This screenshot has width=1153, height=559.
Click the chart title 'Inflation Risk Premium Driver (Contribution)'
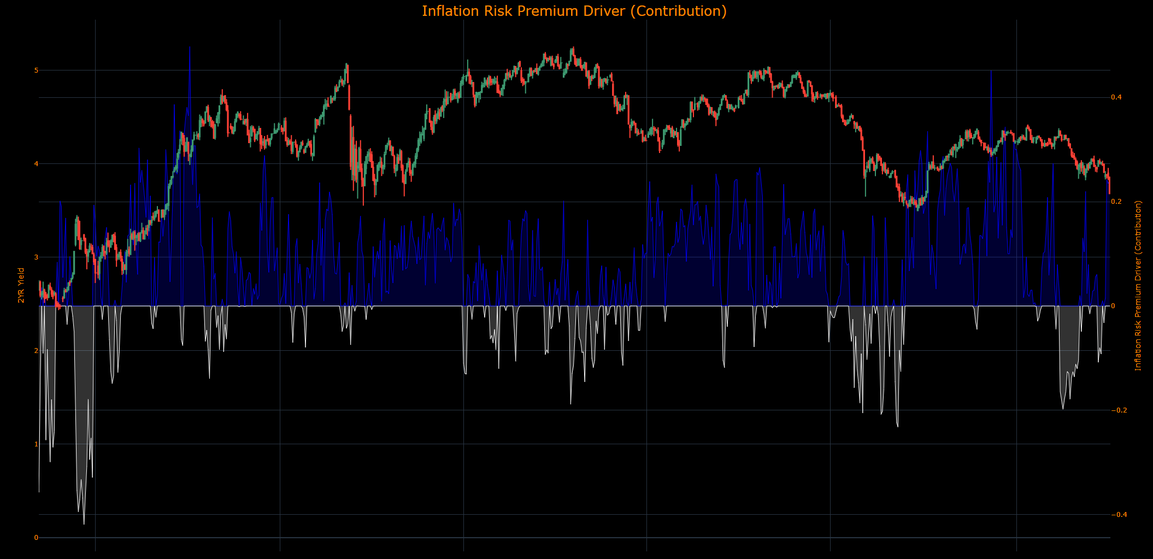[574, 11]
